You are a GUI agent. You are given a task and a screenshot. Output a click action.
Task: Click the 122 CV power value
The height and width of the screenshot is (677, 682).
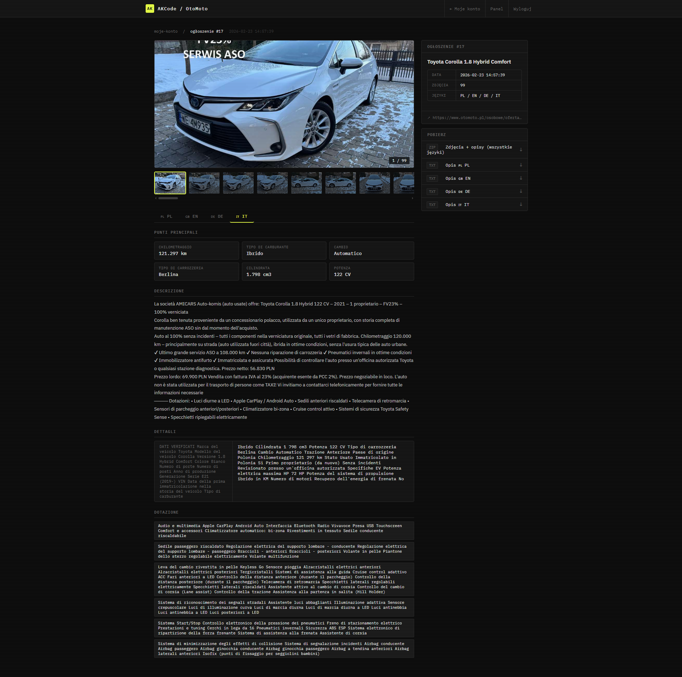[x=342, y=275]
